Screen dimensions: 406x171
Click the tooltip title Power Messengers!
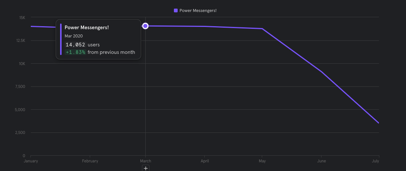point(86,28)
